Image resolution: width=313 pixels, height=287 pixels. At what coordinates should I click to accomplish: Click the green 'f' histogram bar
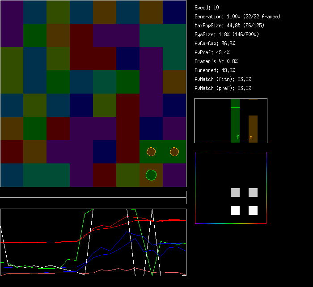pyautogui.click(x=235, y=121)
